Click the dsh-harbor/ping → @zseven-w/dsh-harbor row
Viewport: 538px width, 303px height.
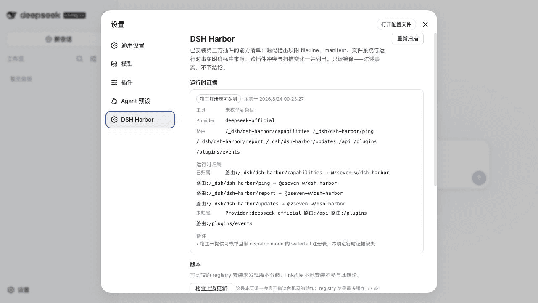(266, 183)
